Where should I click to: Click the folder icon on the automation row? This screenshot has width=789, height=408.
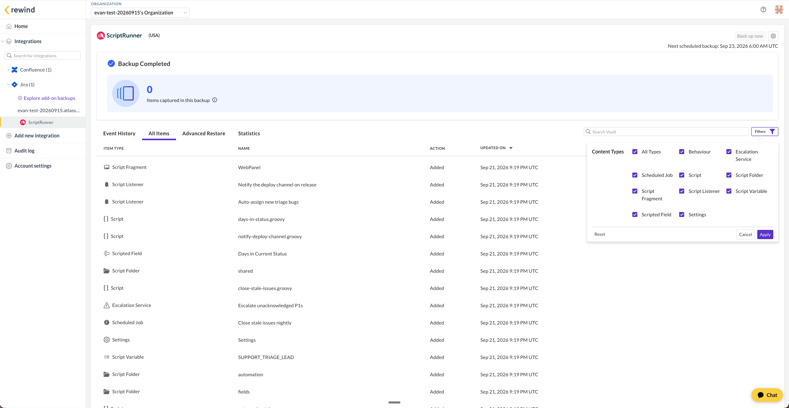coord(106,374)
